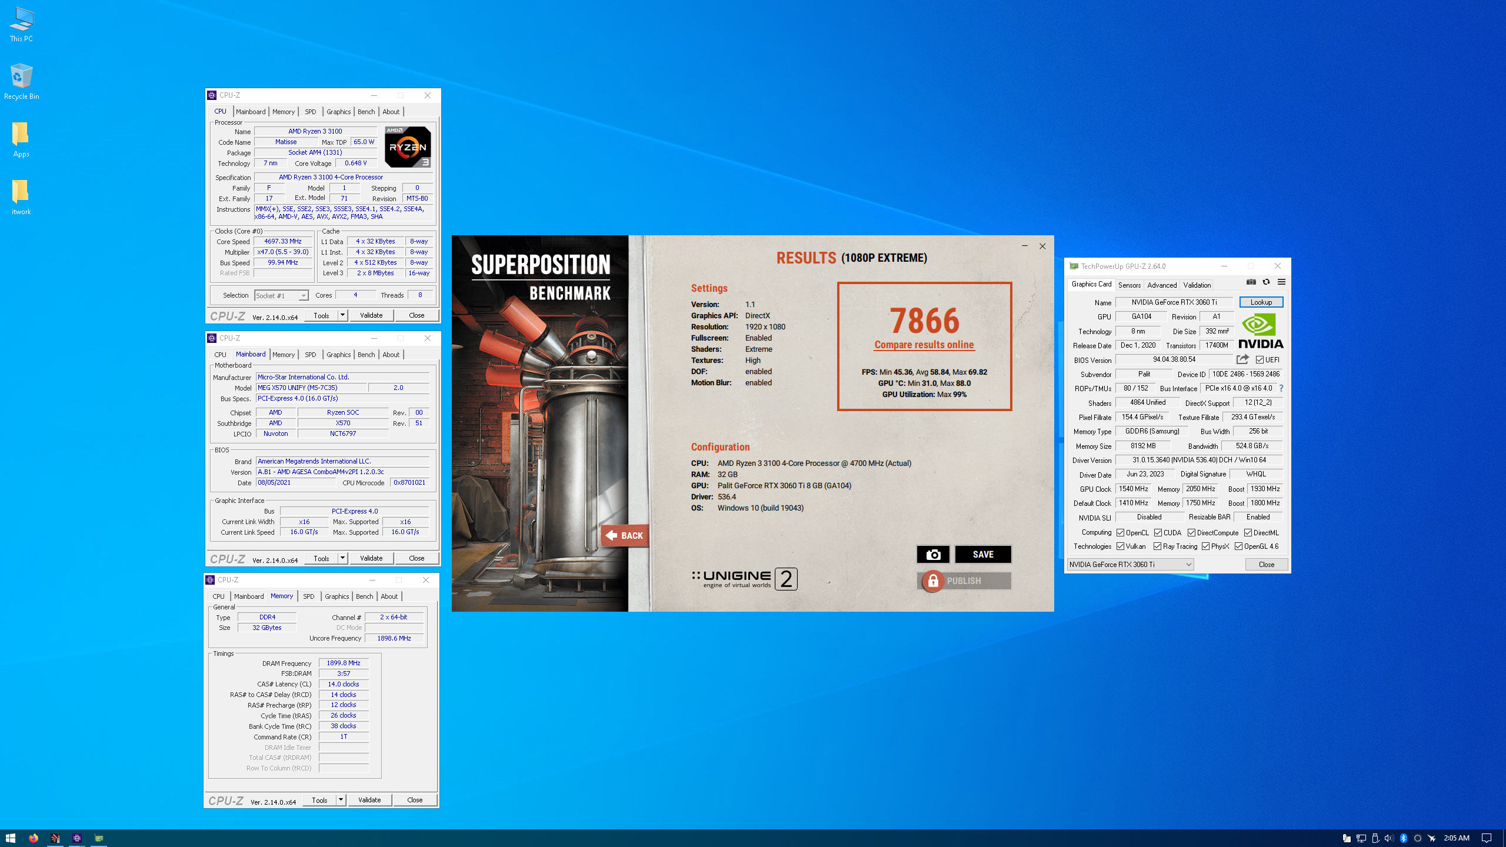The width and height of the screenshot is (1506, 847).
Task: Click the Unigine 2 logo
Action: tap(745, 579)
